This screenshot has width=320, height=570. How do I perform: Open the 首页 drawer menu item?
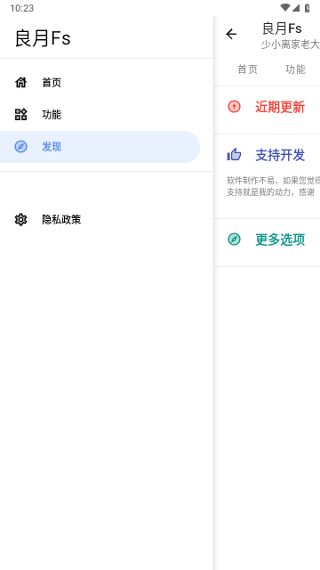[x=100, y=83]
